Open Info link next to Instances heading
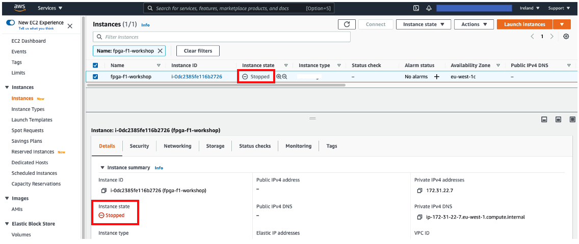Viewport: 579px width, 244px height. click(145, 25)
